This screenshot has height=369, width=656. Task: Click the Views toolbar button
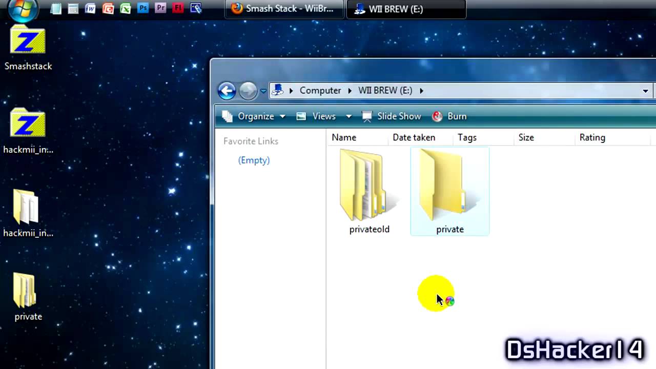click(x=316, y=116)
